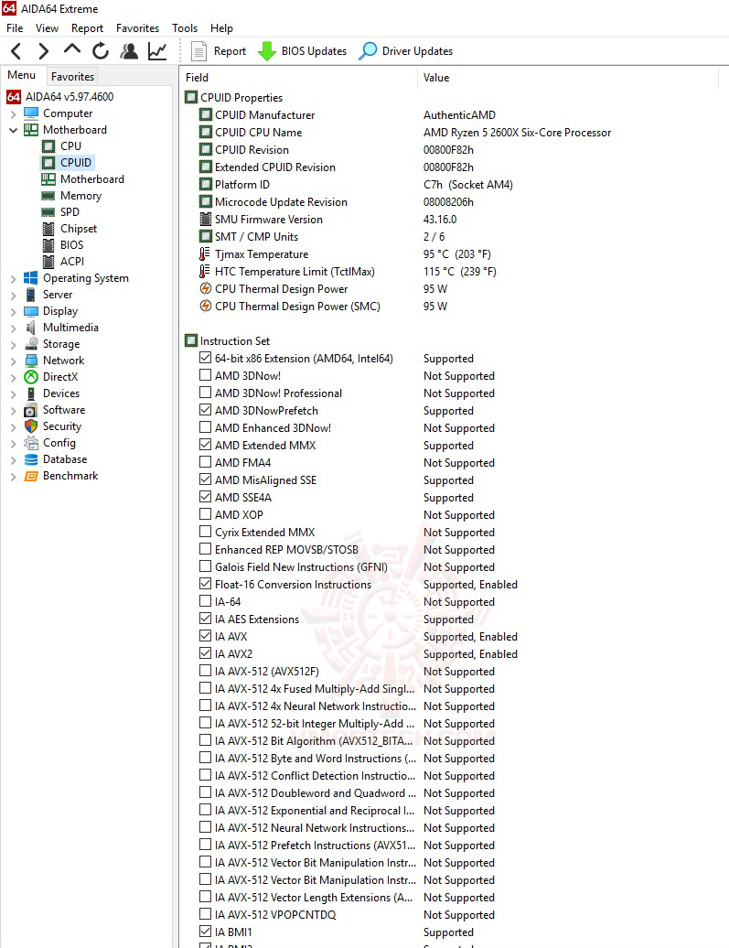
Task: Go forward with the right arrow toolbar icon
Action: point(44,51)
